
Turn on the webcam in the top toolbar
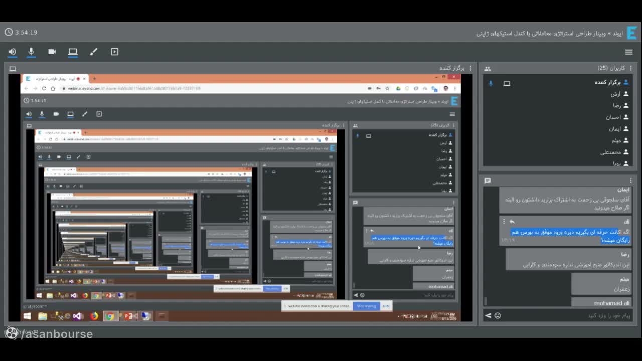[52, 52]
